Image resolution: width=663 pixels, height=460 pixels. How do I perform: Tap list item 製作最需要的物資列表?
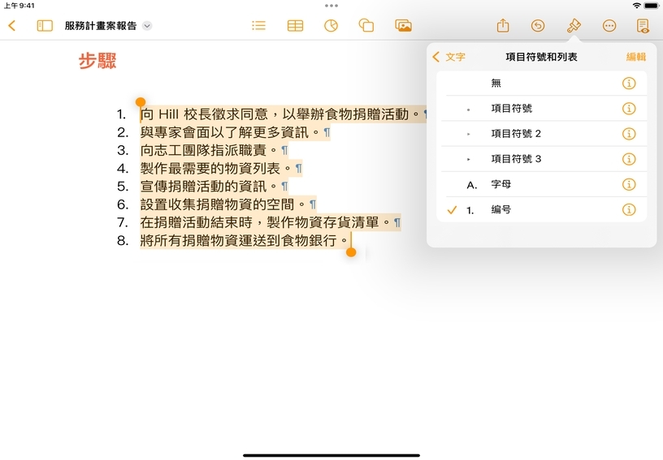coord(210,169)
